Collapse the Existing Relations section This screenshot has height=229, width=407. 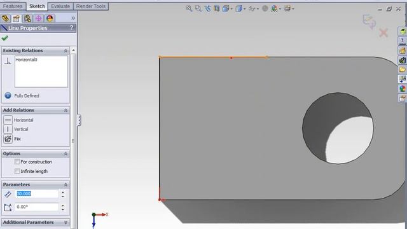[x=66, y=51]
